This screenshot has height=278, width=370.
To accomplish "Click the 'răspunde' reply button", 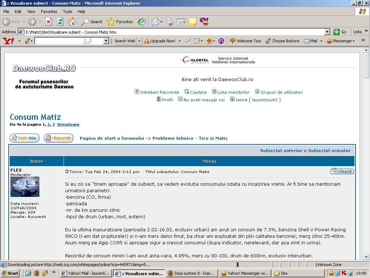I will 59,138.
